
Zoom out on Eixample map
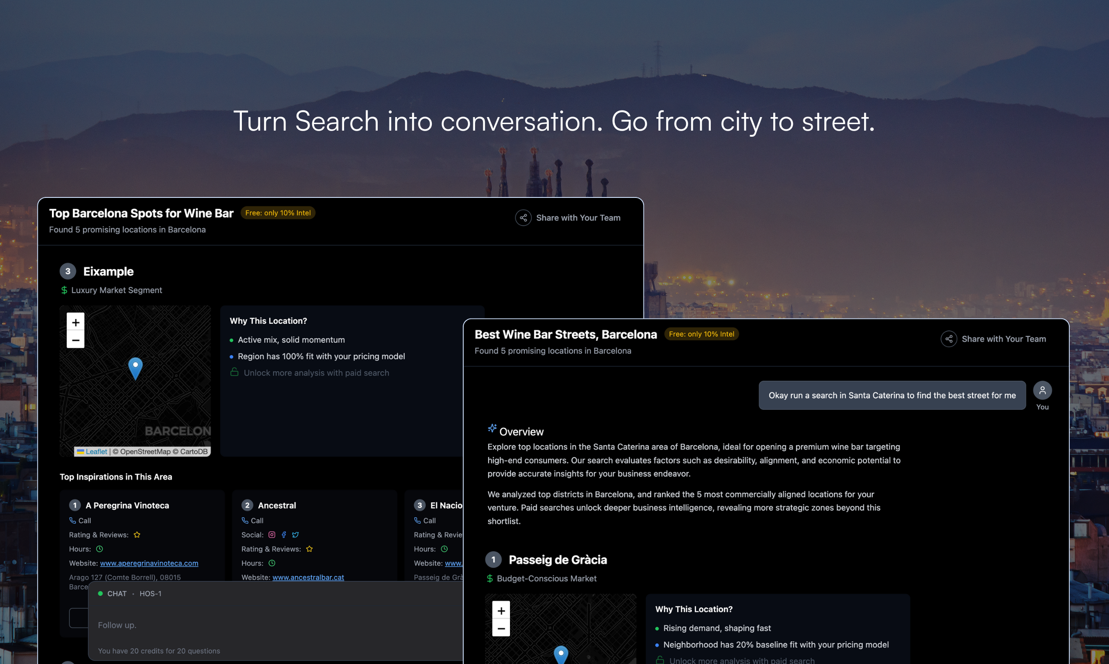[x=76, y=339]
